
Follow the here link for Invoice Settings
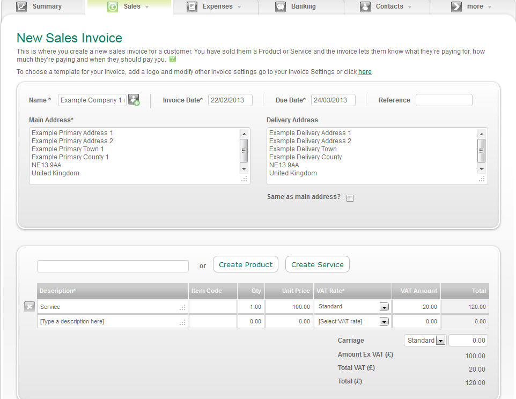pyautogui.click(x=365, y=71)
